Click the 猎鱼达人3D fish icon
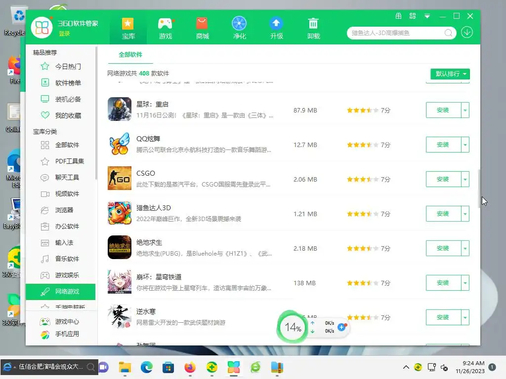 120,213
